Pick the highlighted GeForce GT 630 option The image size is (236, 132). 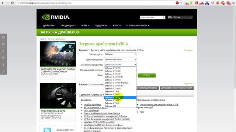tap(120, 98)
